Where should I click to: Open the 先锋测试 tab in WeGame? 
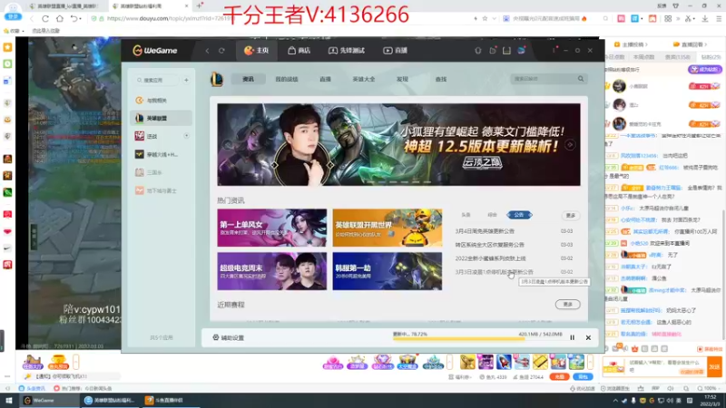coord(347,51)
